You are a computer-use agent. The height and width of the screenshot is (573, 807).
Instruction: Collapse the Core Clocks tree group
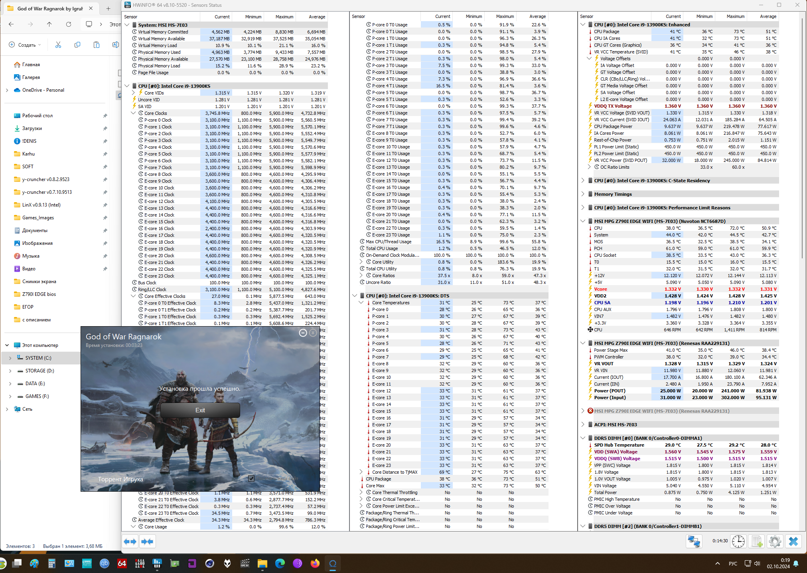134,113
